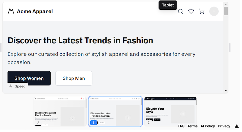Select design variant A thumbnail
Image resolution: width=242 pixels, height=132 pixels.
[60, 112]
